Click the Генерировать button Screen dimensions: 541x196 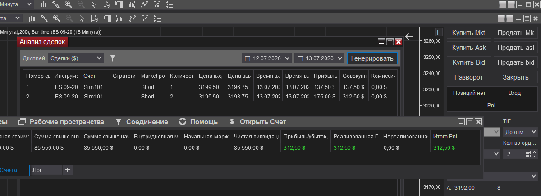372,58
